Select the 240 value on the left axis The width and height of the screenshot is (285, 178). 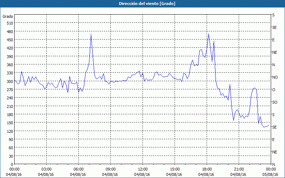[10, 98]
